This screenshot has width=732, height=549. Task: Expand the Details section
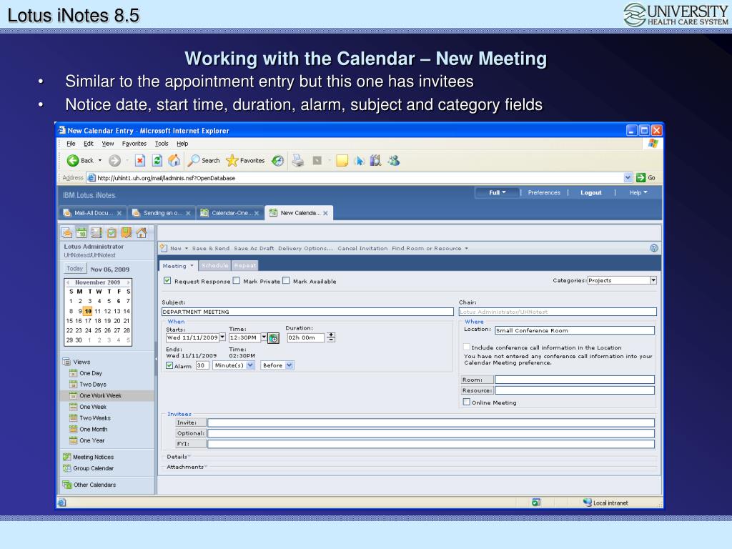click(x=177, y=457)
